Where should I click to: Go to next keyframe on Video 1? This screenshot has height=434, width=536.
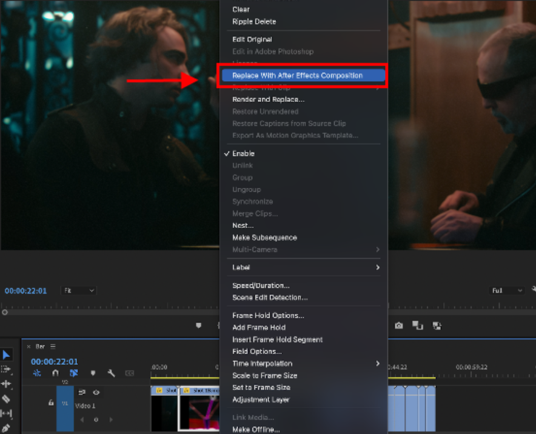tap(111, 419)
